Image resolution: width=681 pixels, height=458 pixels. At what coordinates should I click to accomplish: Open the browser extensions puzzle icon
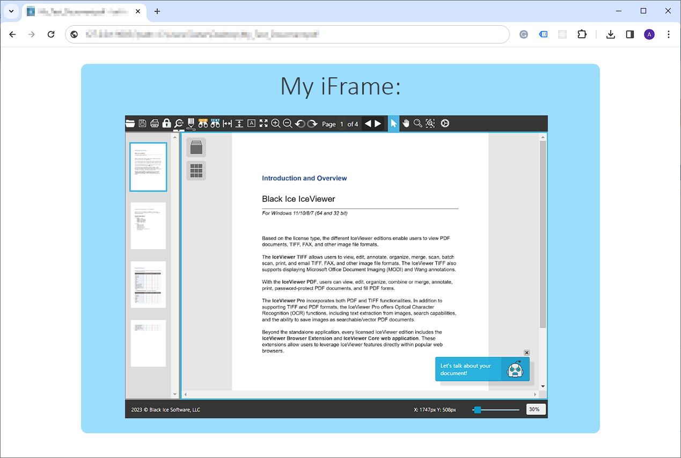[582, 34]
